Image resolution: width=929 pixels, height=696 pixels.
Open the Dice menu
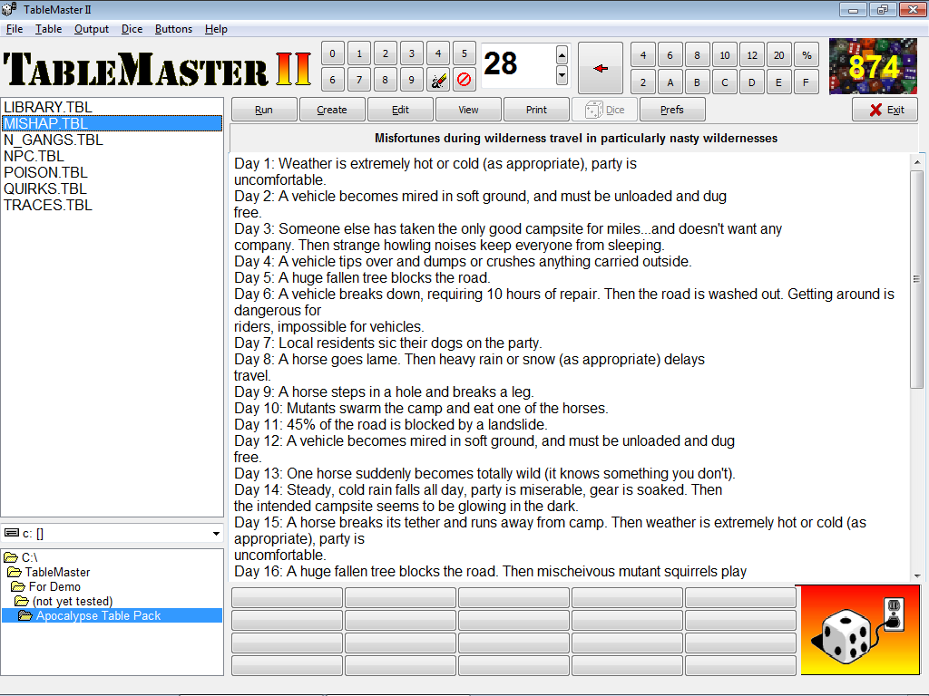pyautogui.click(x=132, y=29)
